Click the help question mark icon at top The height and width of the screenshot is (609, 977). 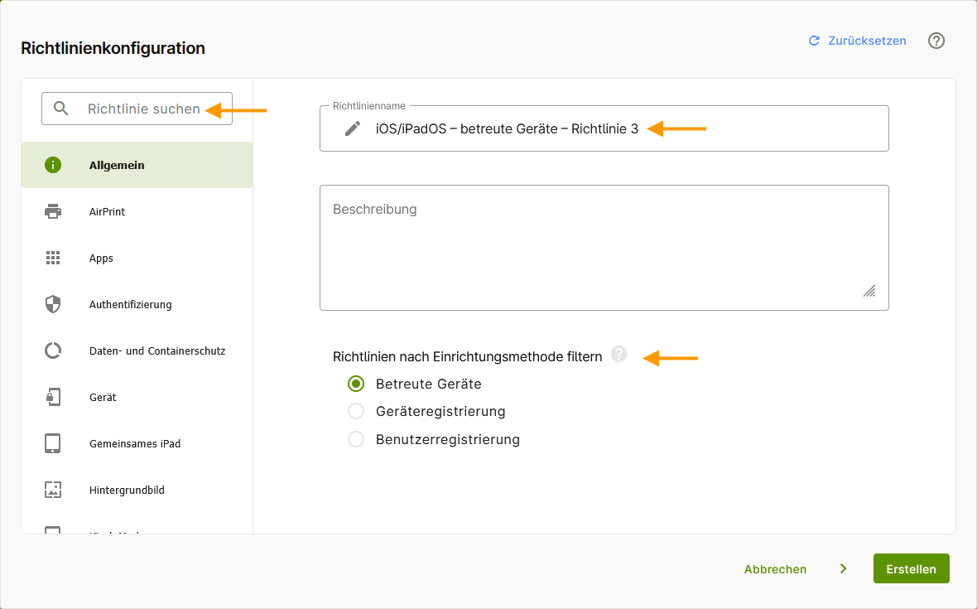[x=936, y=41]
